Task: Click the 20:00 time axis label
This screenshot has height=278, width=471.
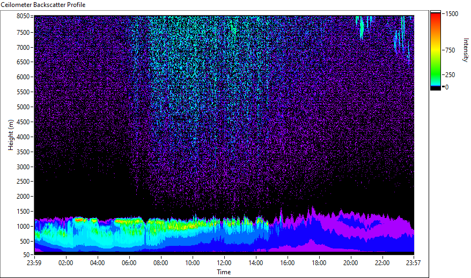Action: pyautogui.click(x=350, y=263)
